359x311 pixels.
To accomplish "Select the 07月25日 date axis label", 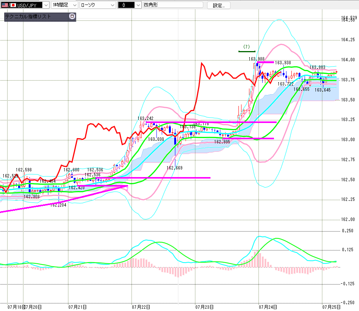I will 331,307.
